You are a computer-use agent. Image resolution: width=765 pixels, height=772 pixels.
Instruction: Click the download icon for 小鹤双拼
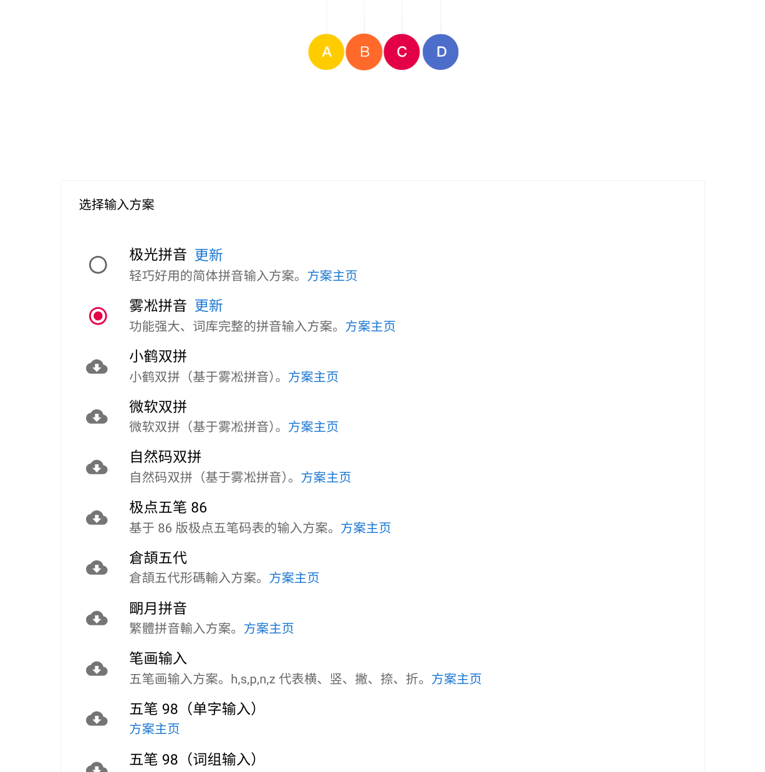(97, 367)
